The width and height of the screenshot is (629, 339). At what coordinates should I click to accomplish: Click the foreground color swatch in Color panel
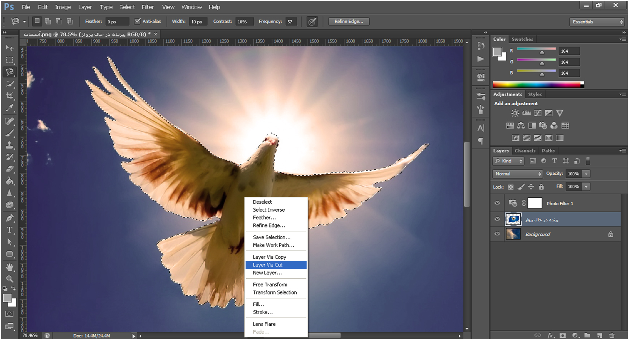pos(497,51)
